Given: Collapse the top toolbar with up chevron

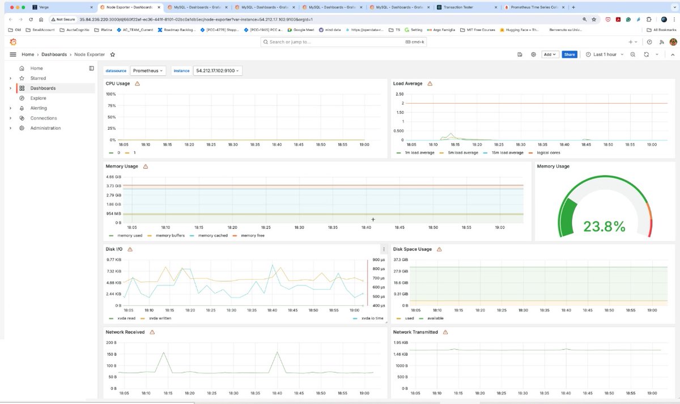Looking at the screenshot, I should (x=672, y=54).
